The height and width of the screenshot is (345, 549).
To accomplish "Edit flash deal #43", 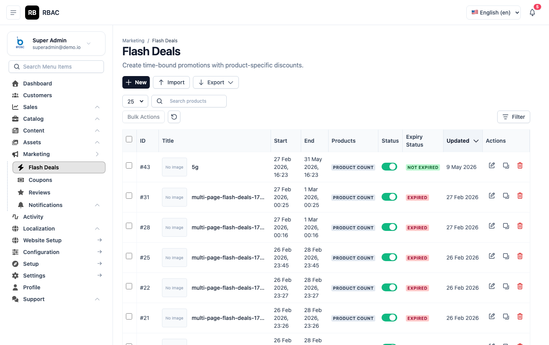I will (x=492, y=165).
